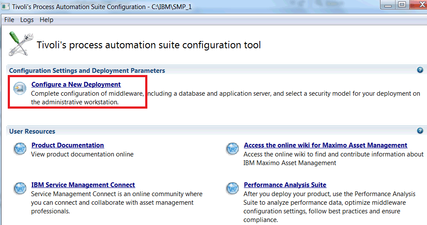427x225 pixels.
Task: Click the globe icon beside the Maximo wiki link
Action: pos(233,149)
